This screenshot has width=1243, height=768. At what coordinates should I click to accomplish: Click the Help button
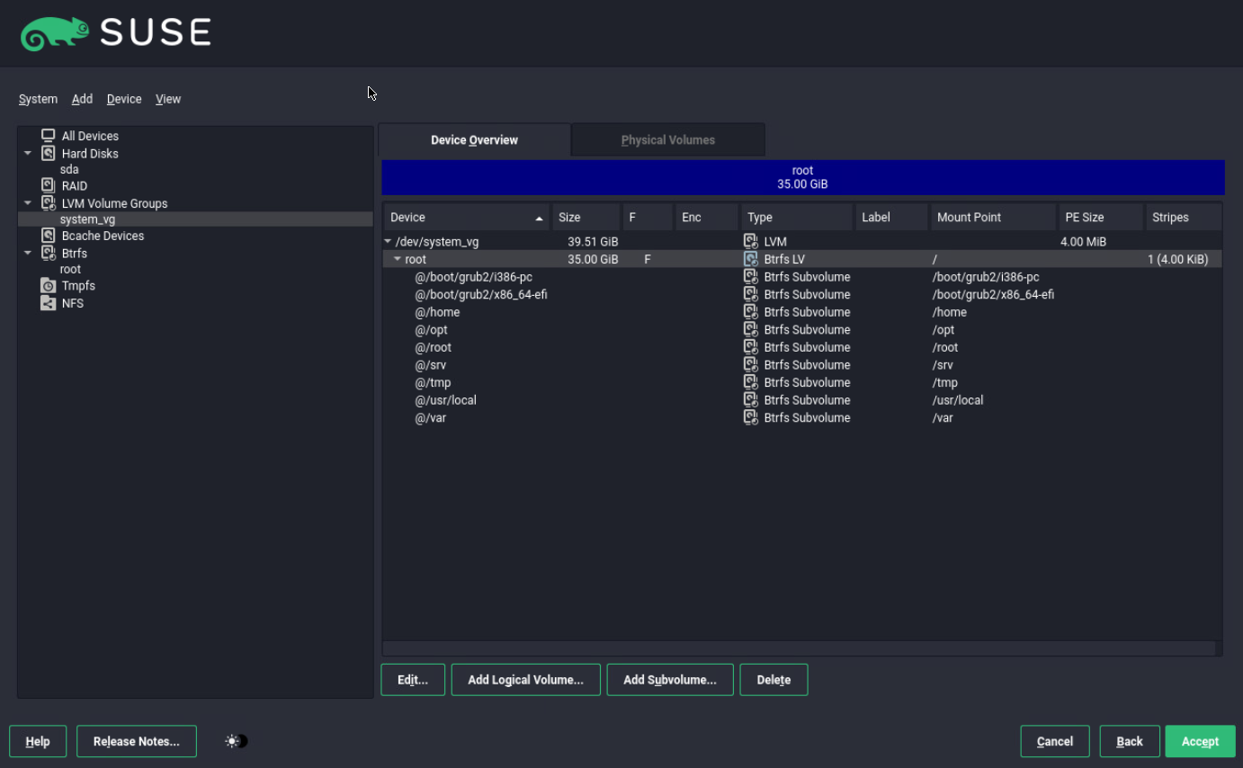tap(38, 741)
